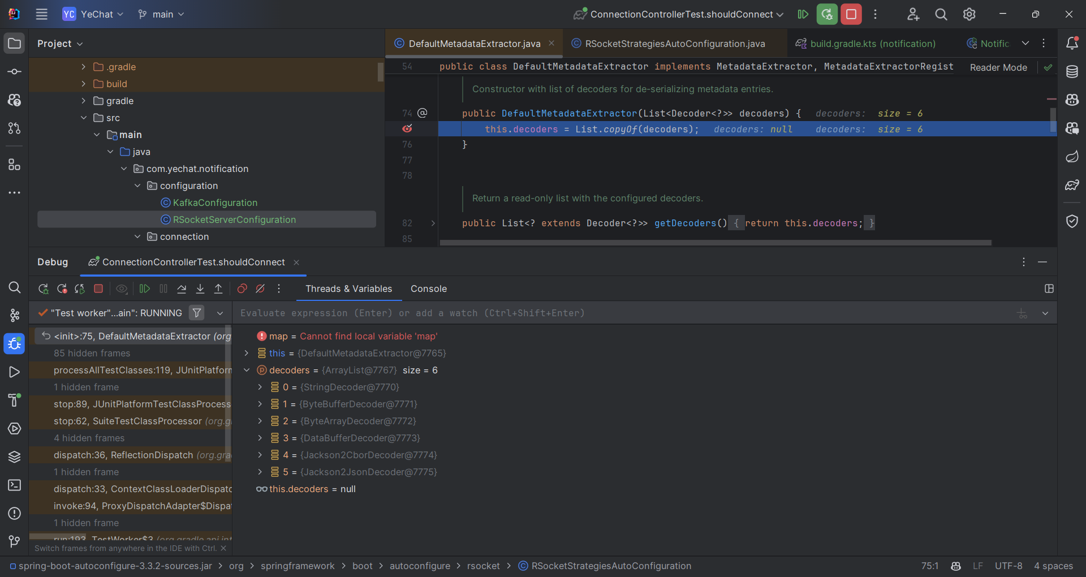Open the Debug tool window icon
Screen dimensions: 1086x577
(x=14, y=343)
